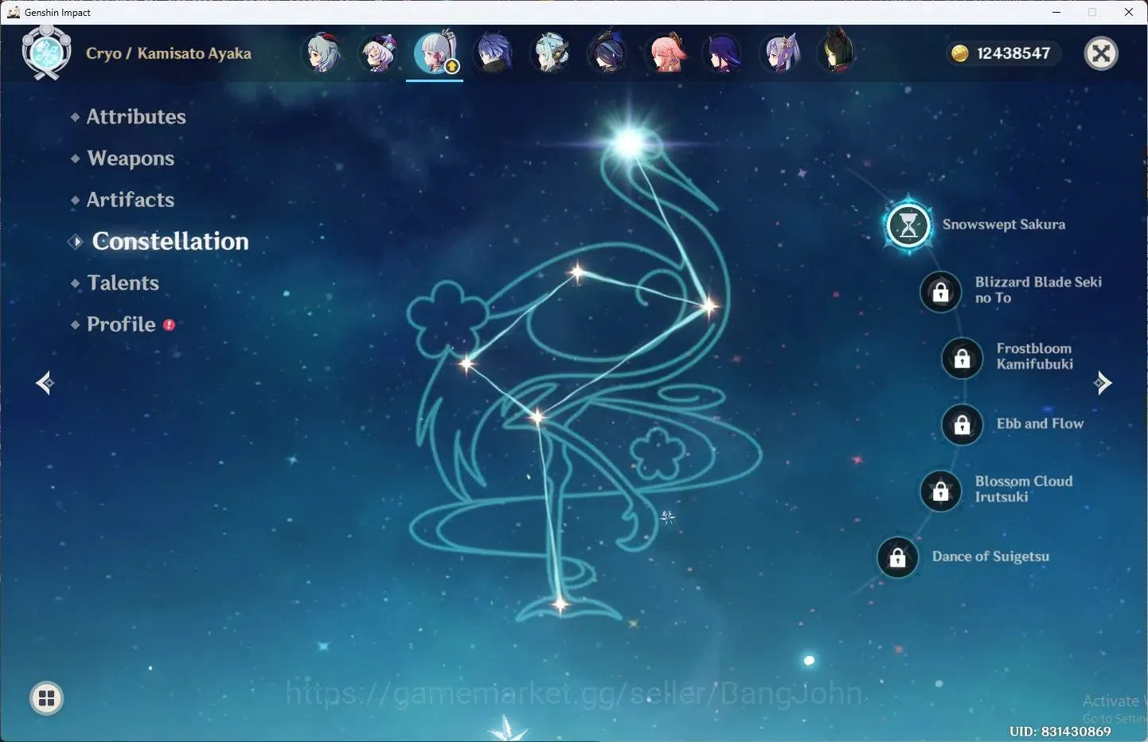Switch to the pink-haired character portrait

(x=666, y=53)
